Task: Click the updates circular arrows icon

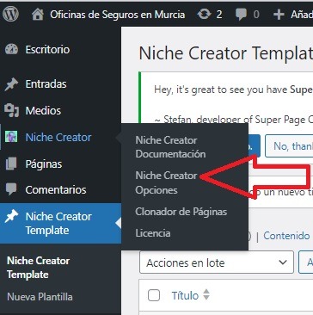Action: [x=204, y=15]
